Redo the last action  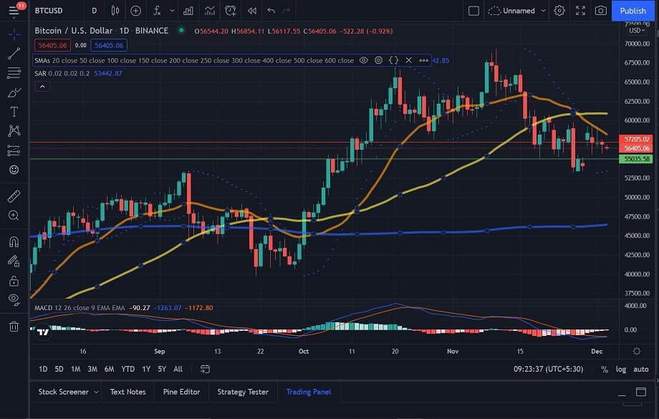287,11
